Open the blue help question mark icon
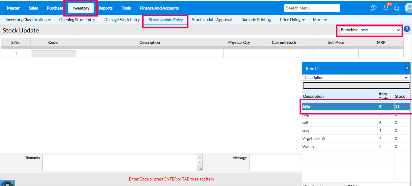Viewport: 412px width, 186px height. coord(407,29)
